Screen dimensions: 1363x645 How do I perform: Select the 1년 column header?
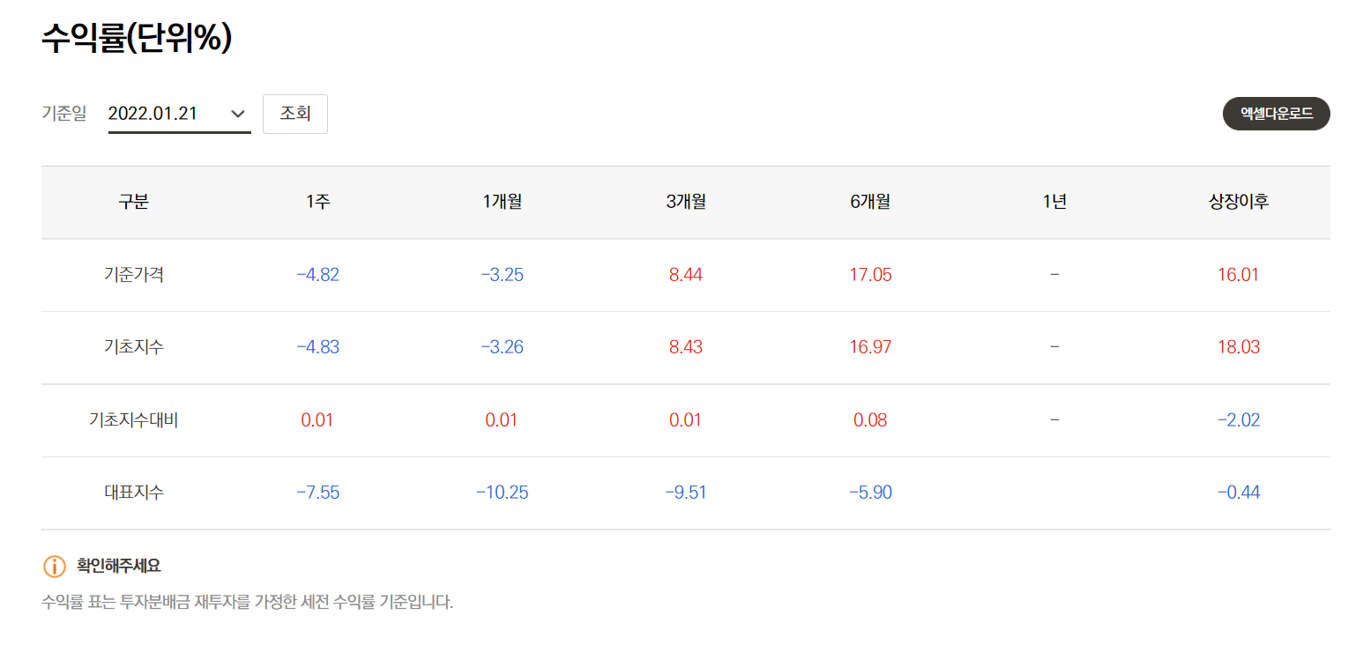point(1054,201)
